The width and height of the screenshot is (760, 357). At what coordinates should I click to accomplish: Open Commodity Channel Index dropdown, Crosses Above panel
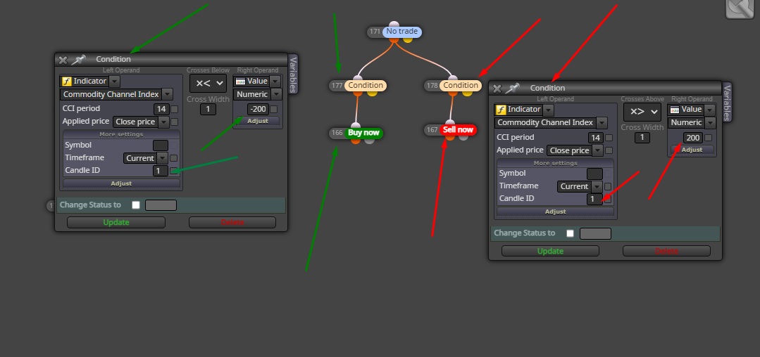pyautogui.click(x=602, y=123)
